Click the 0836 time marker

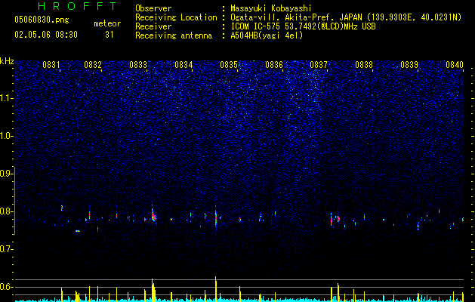[274, 65]
